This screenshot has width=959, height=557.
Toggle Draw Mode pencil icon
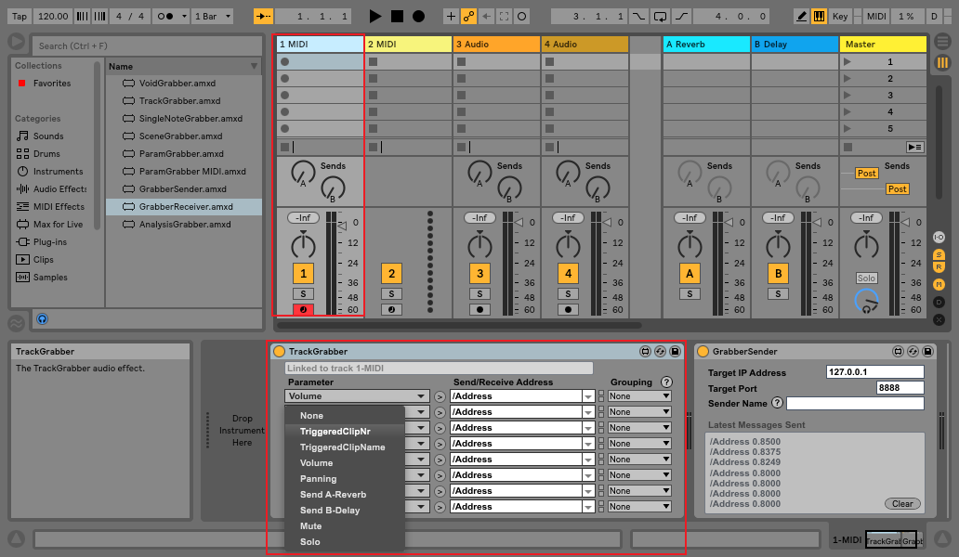(x=801, y=17)
